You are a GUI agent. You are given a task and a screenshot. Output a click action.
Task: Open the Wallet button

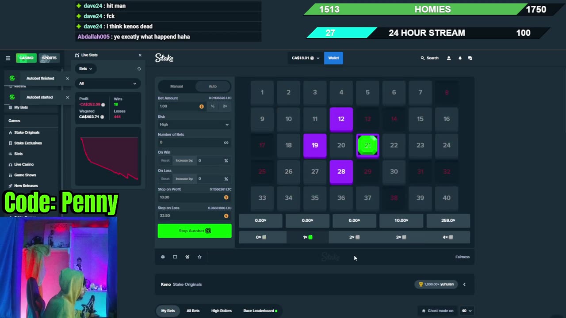(x=333, y=58)
